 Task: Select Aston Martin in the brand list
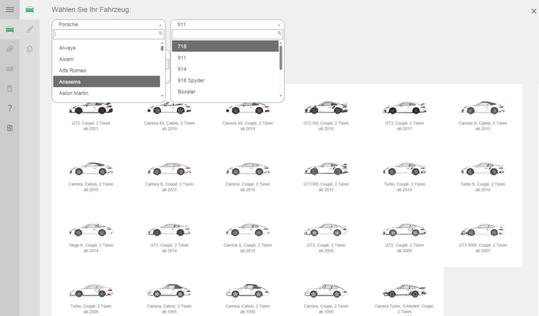click(x=106, y=93)
